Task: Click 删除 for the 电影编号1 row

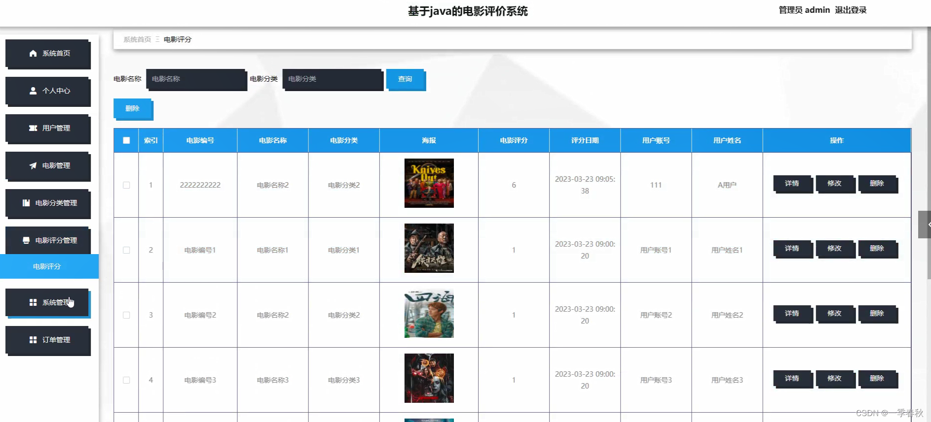Action: tap(877, 249)
